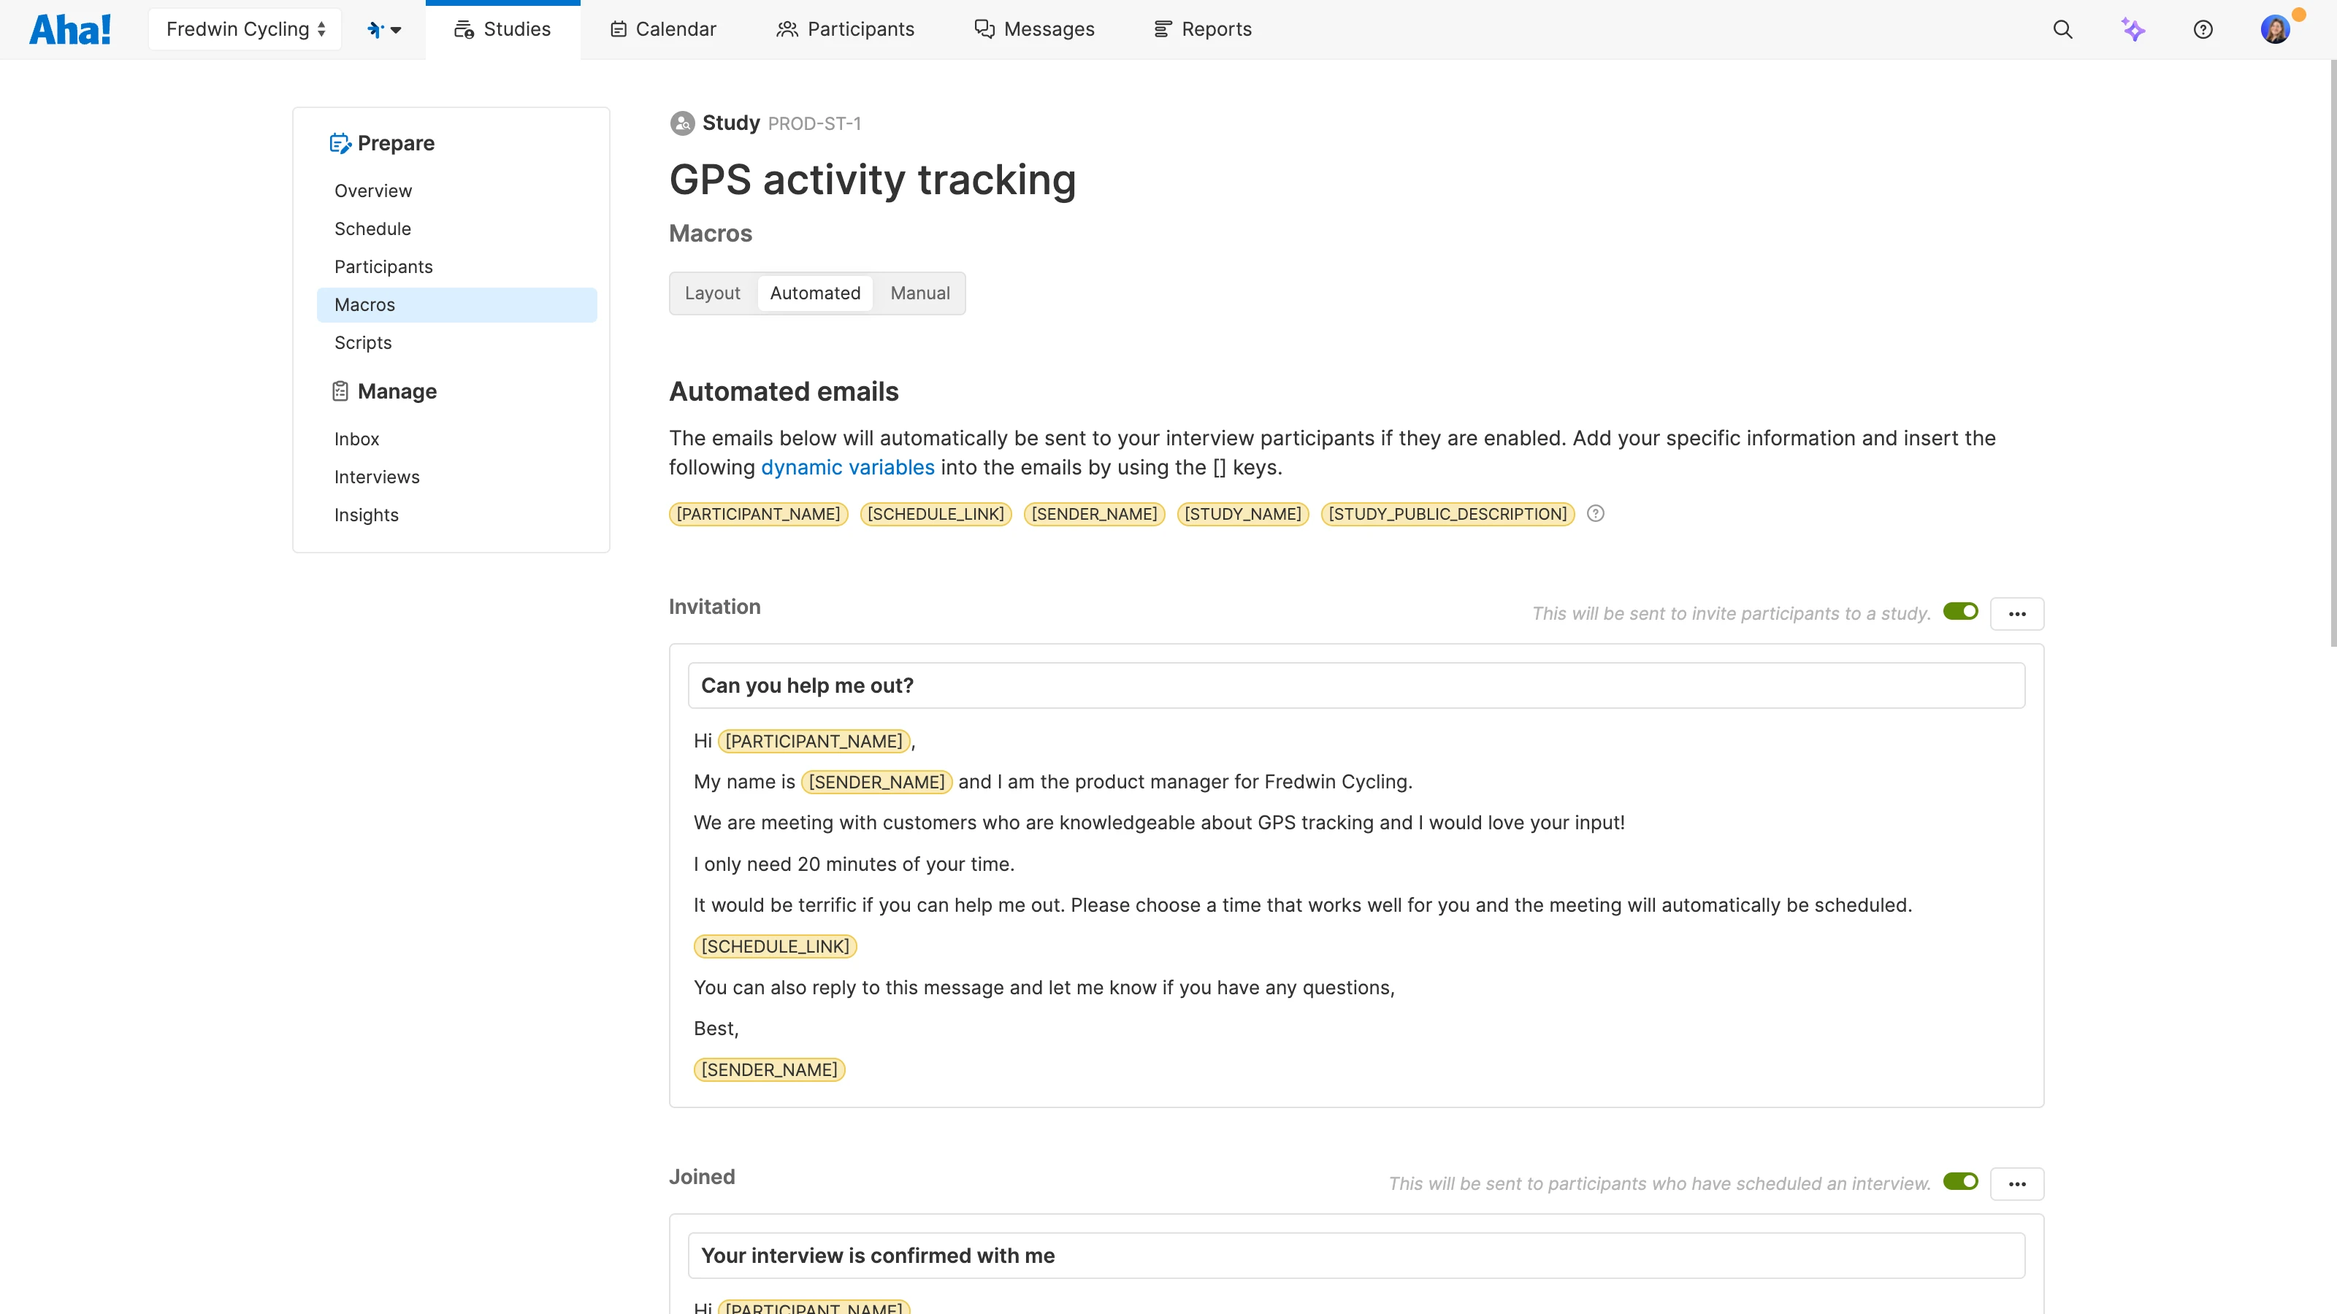Open the Fredwin Cycling workspace selector
2337x1314 pixels.
coord(244,28)
